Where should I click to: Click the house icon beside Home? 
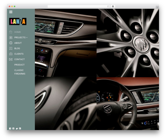pos(11,32)
